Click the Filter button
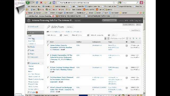Viewport: 170px width, 96px height. (x=114, y=35)
